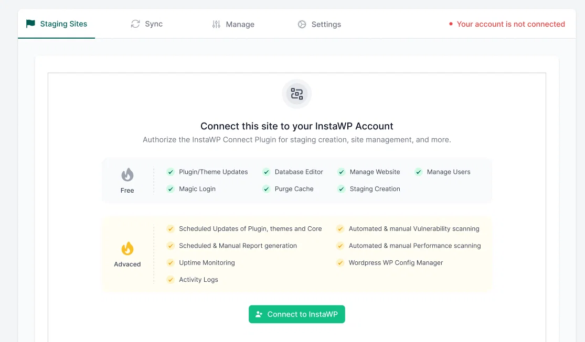Switch to the Sync tab

(146, 24)
